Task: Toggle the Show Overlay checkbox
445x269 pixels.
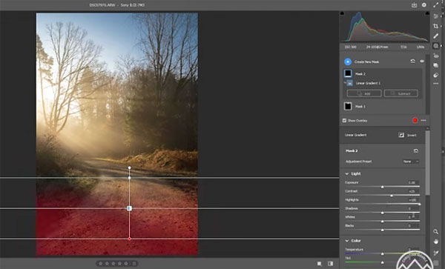Action: coord(344,121)
